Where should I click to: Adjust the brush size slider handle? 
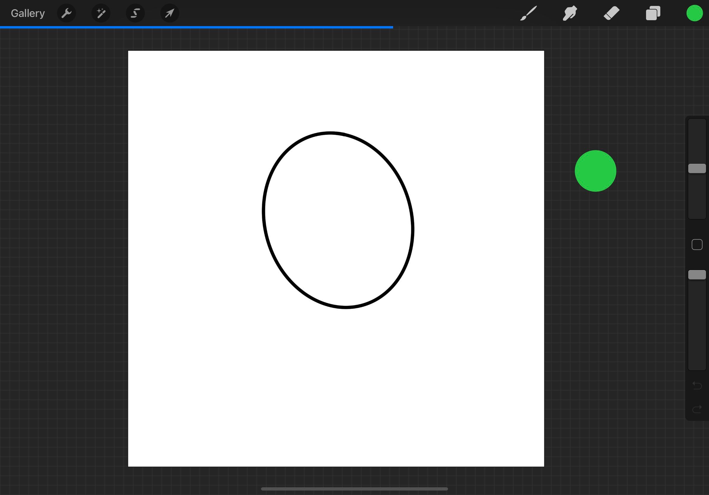(x=697, y=168)
